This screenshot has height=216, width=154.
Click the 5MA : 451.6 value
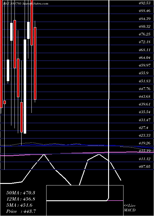click(19, 205)
